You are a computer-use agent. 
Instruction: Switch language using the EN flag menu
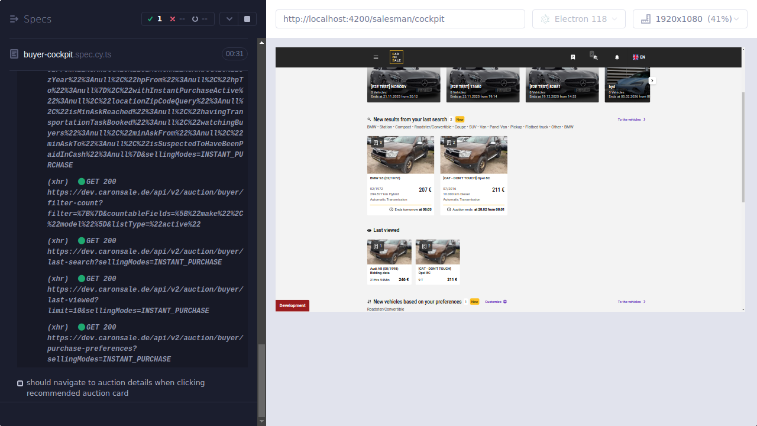tap(639, 57)
